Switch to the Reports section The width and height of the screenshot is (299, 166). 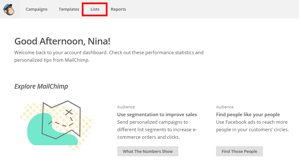coord(118,9)
